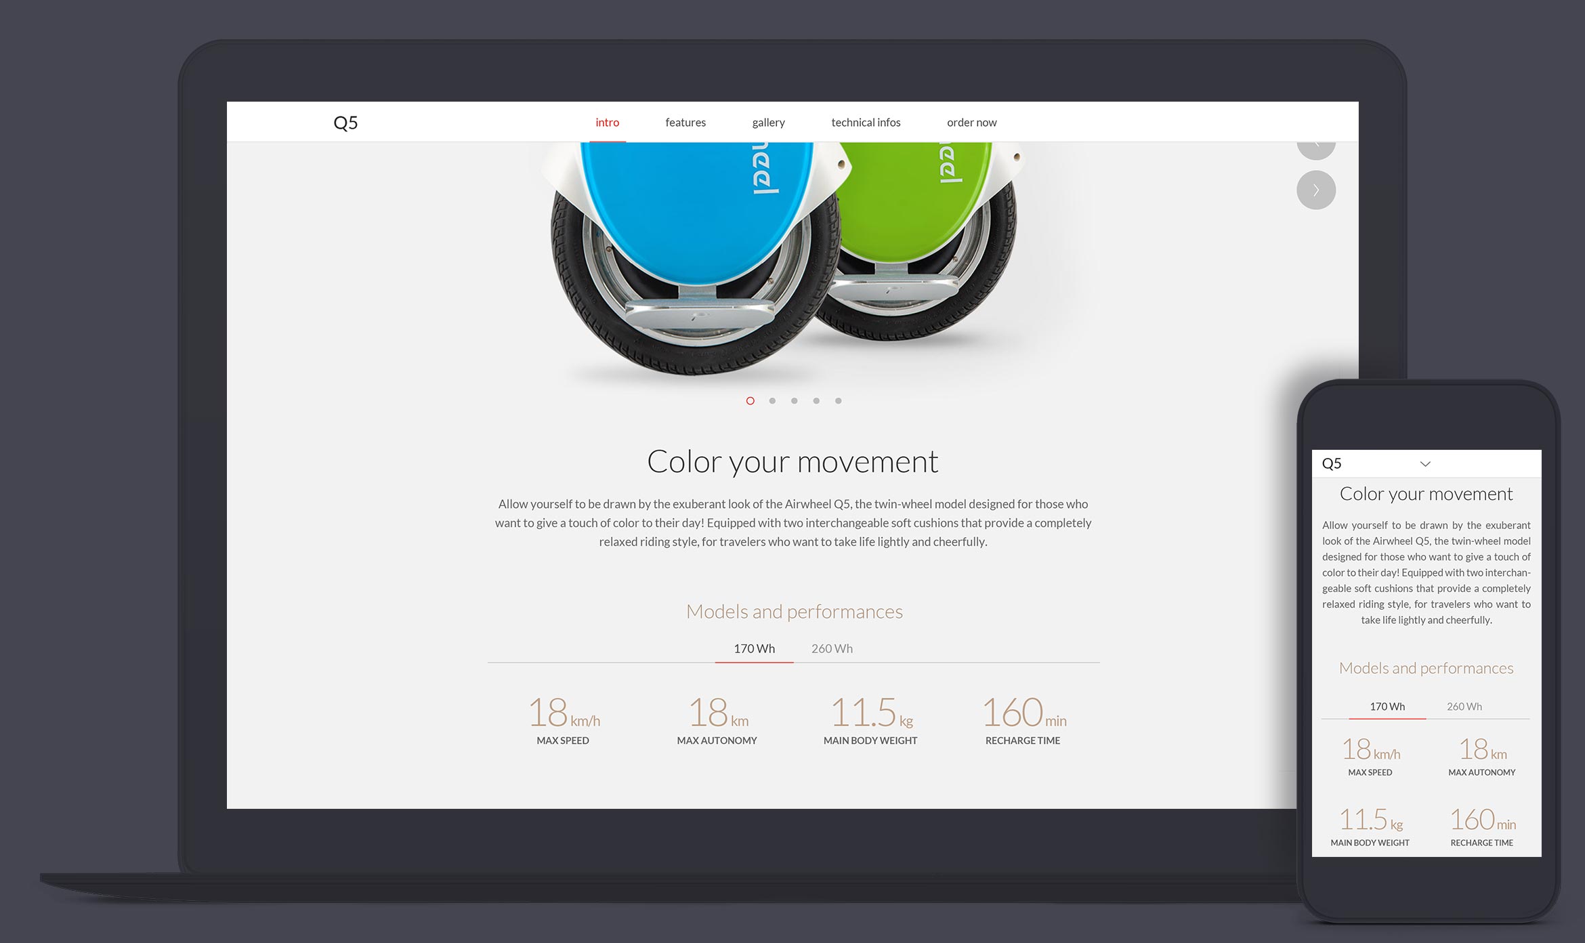Select the second carousel dot
Viewport: 1585px width, 943px height.
point(772,401)
